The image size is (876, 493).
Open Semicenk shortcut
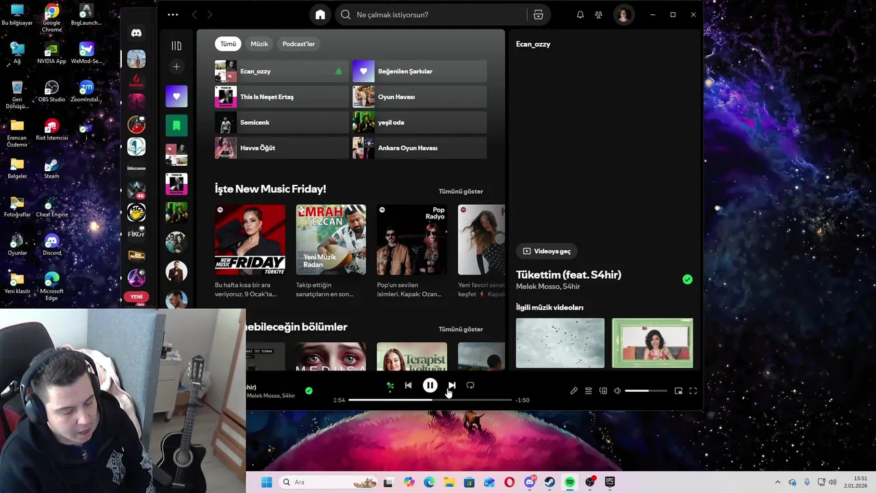coord(281,123)
